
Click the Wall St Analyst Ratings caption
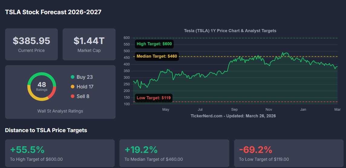tap(60, 111)
